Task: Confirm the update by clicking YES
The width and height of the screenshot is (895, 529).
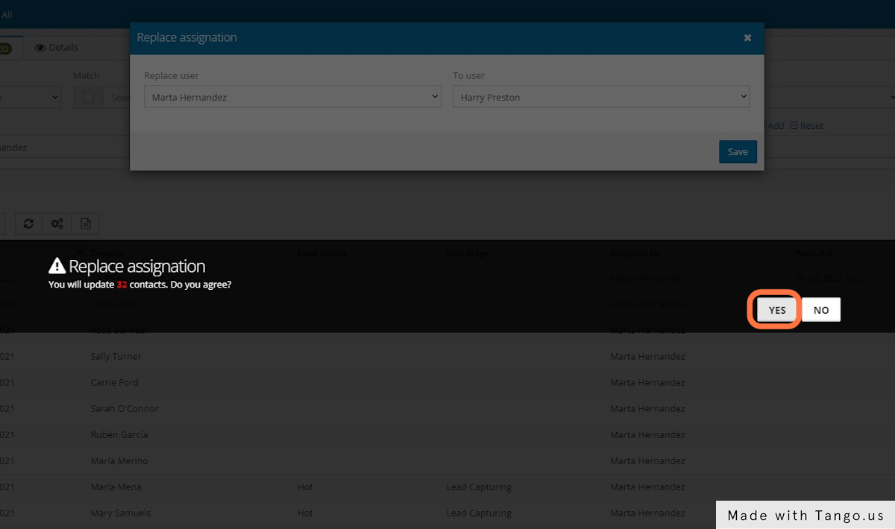Action: pos(776,309)
